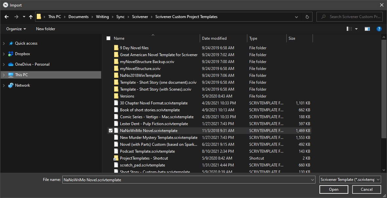Viewport: 387px width, 198px height.
Task: Expand the Network tree node
Action: tap(4, 85)
